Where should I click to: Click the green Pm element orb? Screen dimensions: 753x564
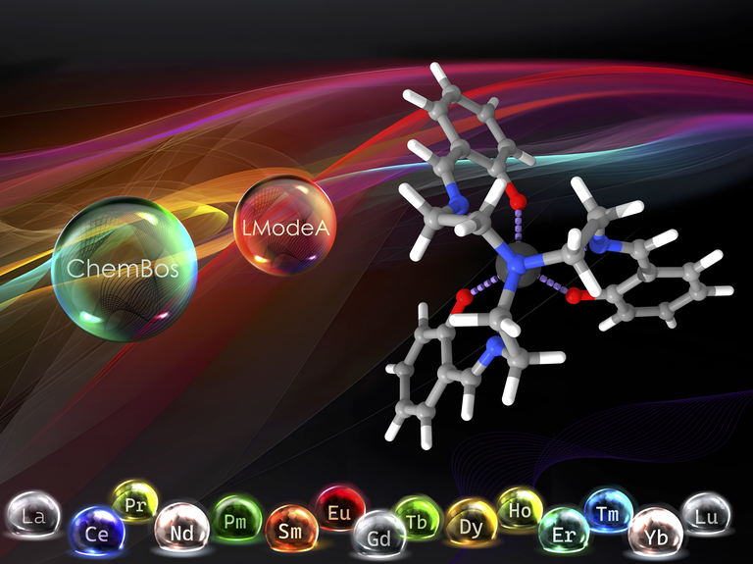[236, 519]
